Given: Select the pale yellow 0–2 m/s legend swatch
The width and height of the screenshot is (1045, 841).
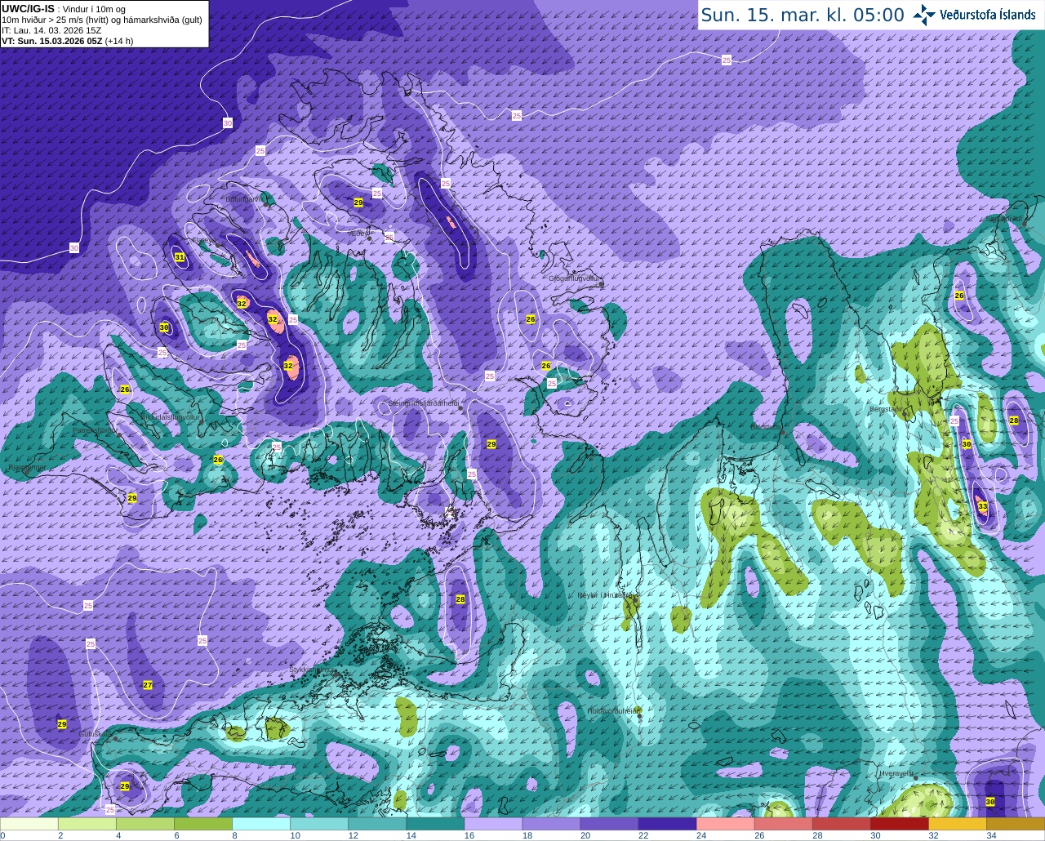Looking at the screenshot, I should click(30, 824).
